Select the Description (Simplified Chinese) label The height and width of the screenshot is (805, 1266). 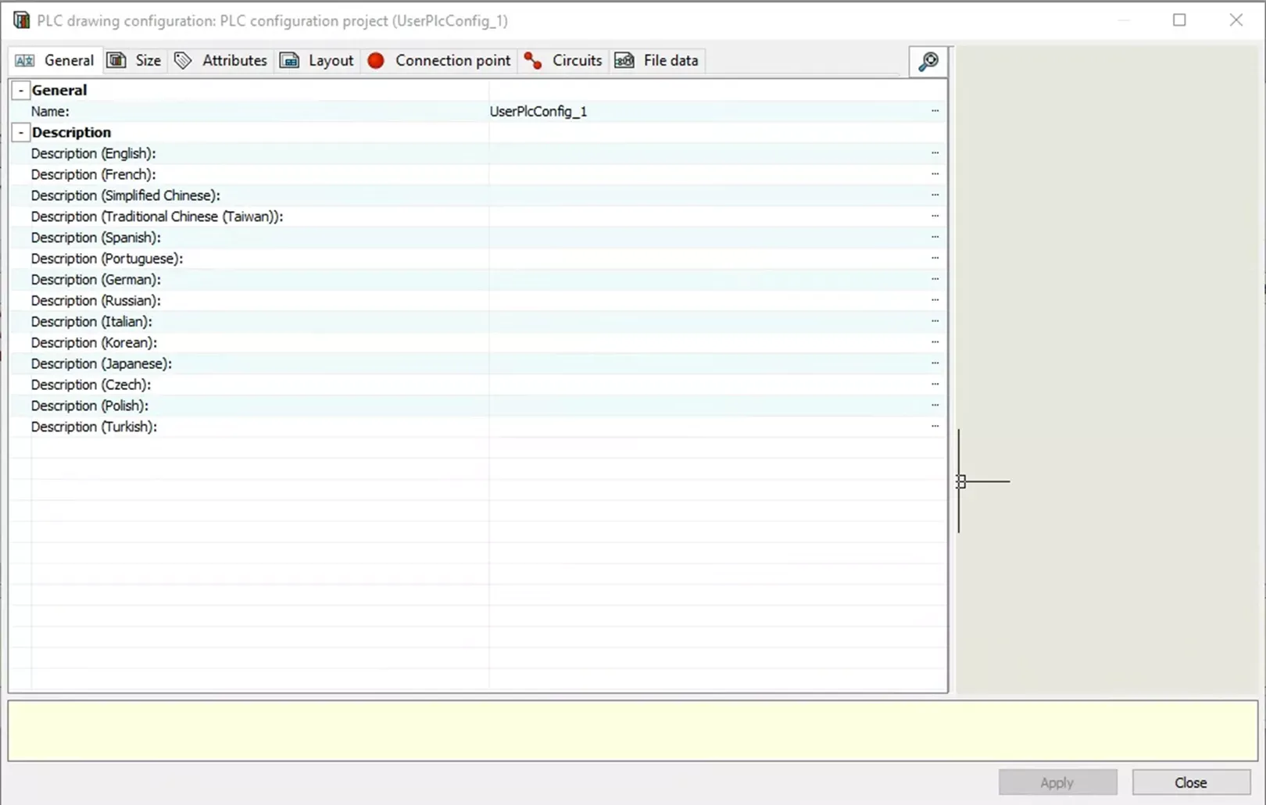click(x=126, y=196)
